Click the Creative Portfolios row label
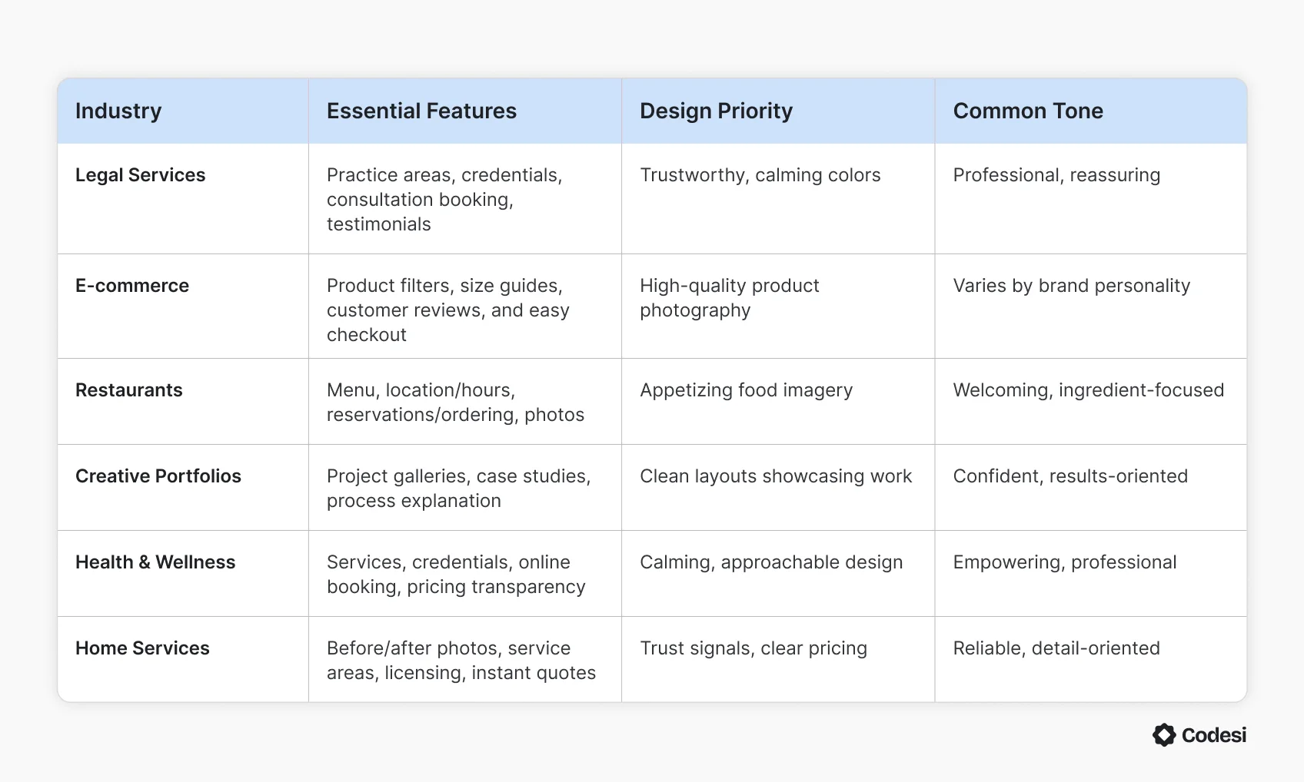The height and width of the screenshot is (782, 1304). point(158,476)
